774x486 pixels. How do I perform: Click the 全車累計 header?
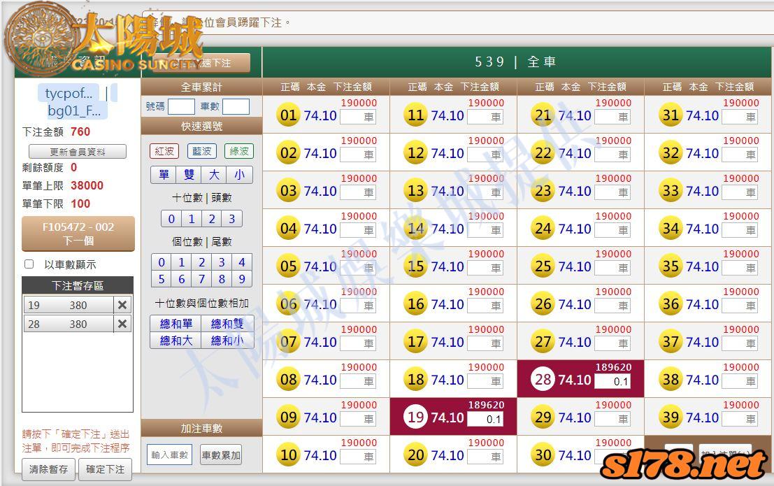[x=201, y=87]
